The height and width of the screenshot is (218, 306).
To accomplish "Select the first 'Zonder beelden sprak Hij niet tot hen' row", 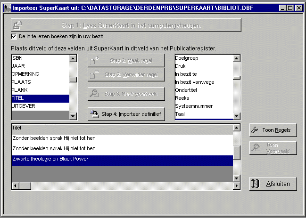I will 122,140.
